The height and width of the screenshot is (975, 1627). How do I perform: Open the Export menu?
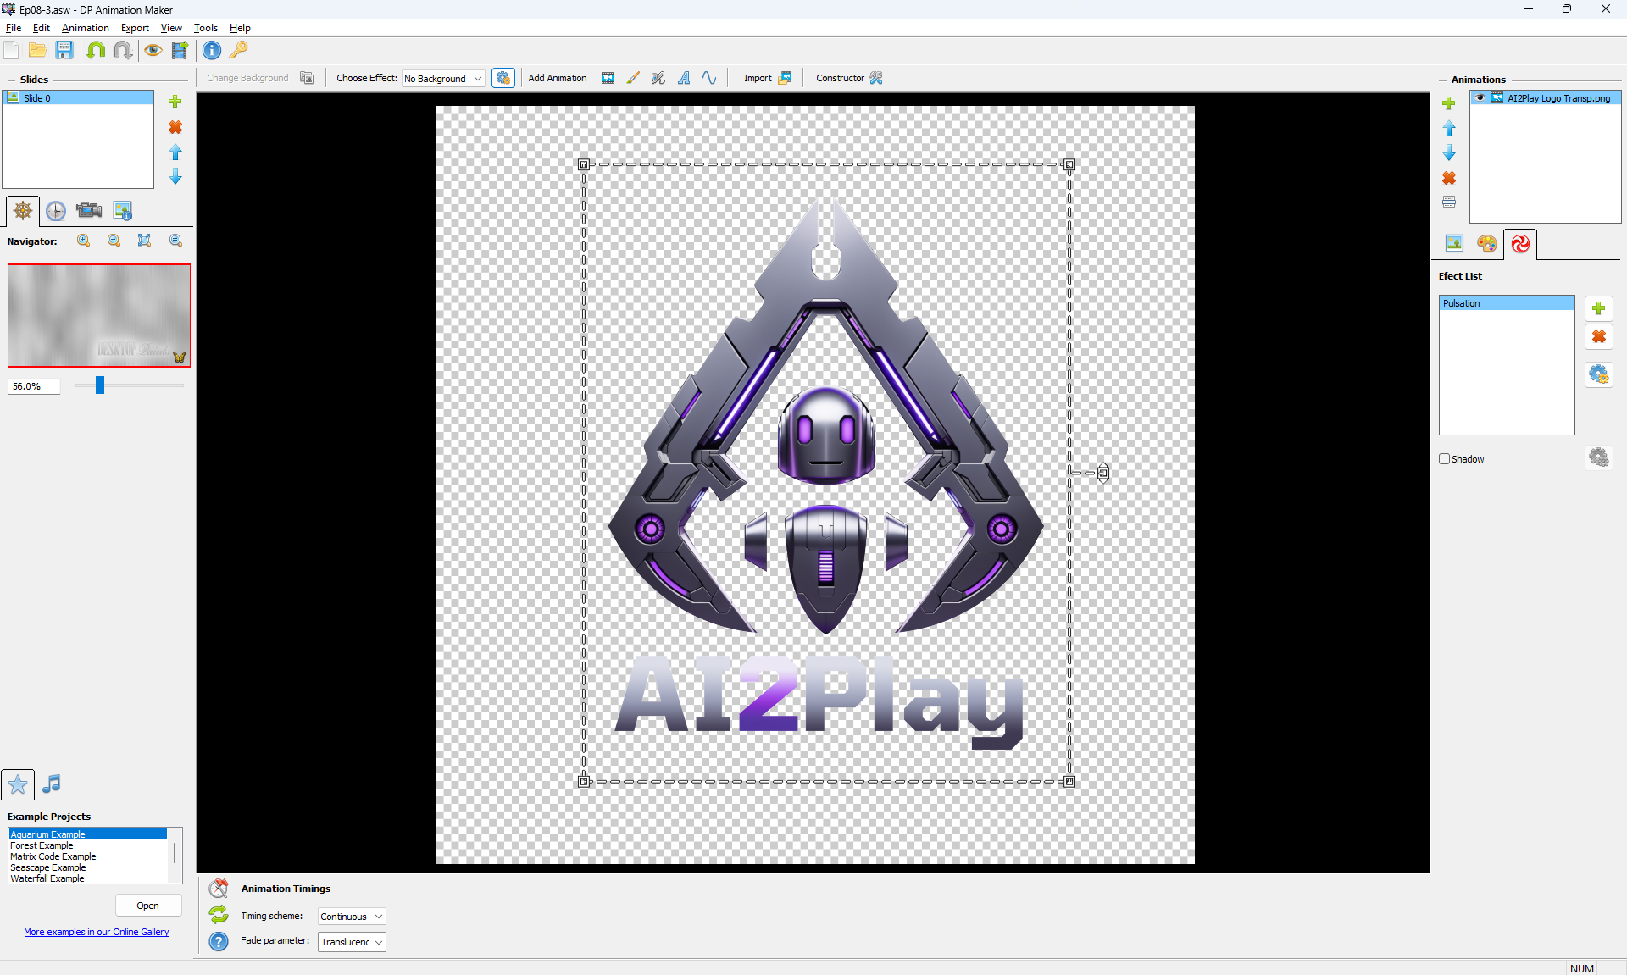click(x=135, y=28)
